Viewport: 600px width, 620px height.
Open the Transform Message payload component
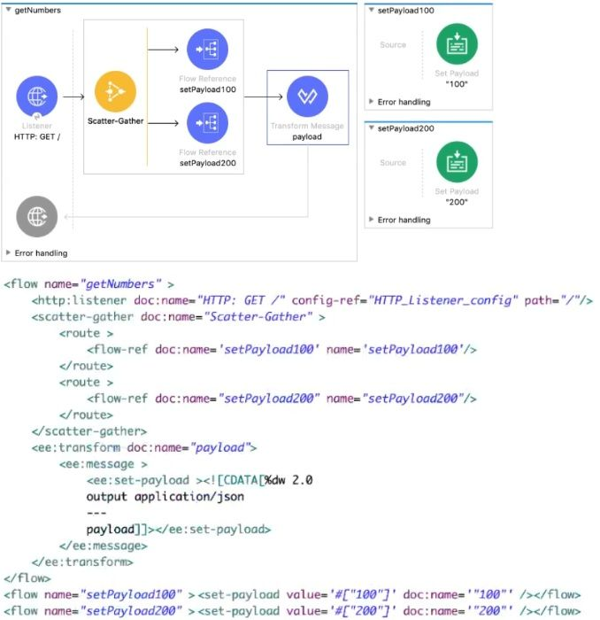[x=307, y=97]
